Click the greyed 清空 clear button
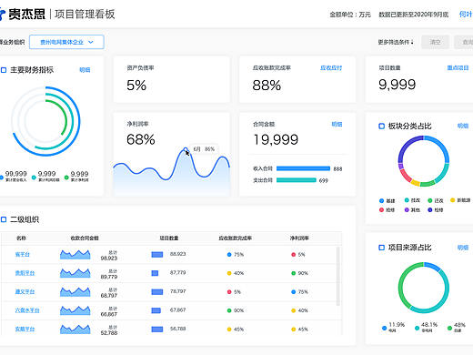Image resolution: width=473 pixels, height=355 pixels. 435,42
